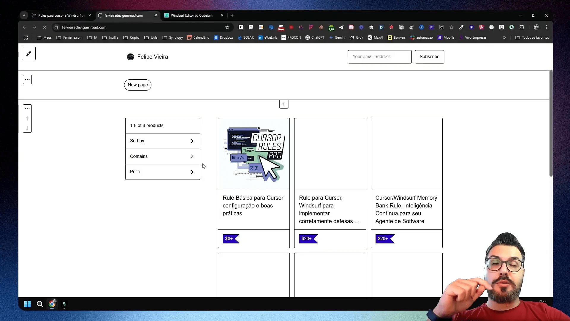Expand the Sort by filter
This screenshot has width=570, height=321.
[162, 141]
